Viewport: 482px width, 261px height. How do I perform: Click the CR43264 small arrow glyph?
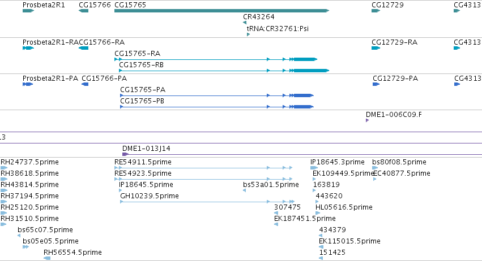245,23
